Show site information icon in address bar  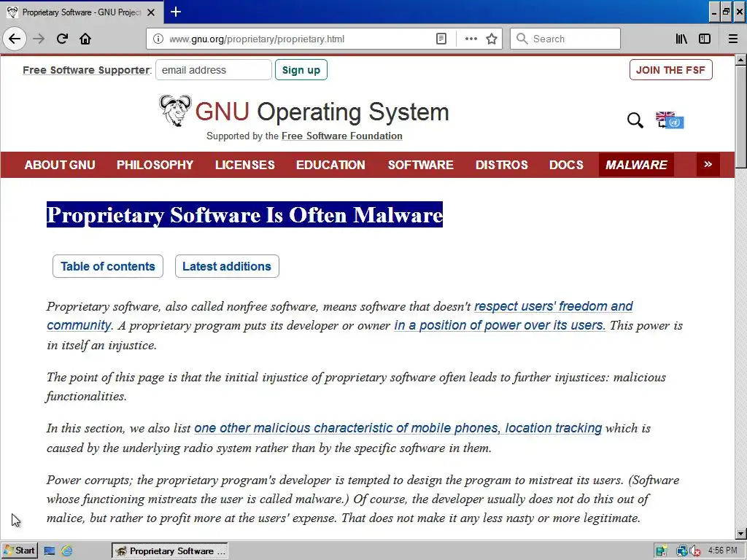[x=158, y=39]
